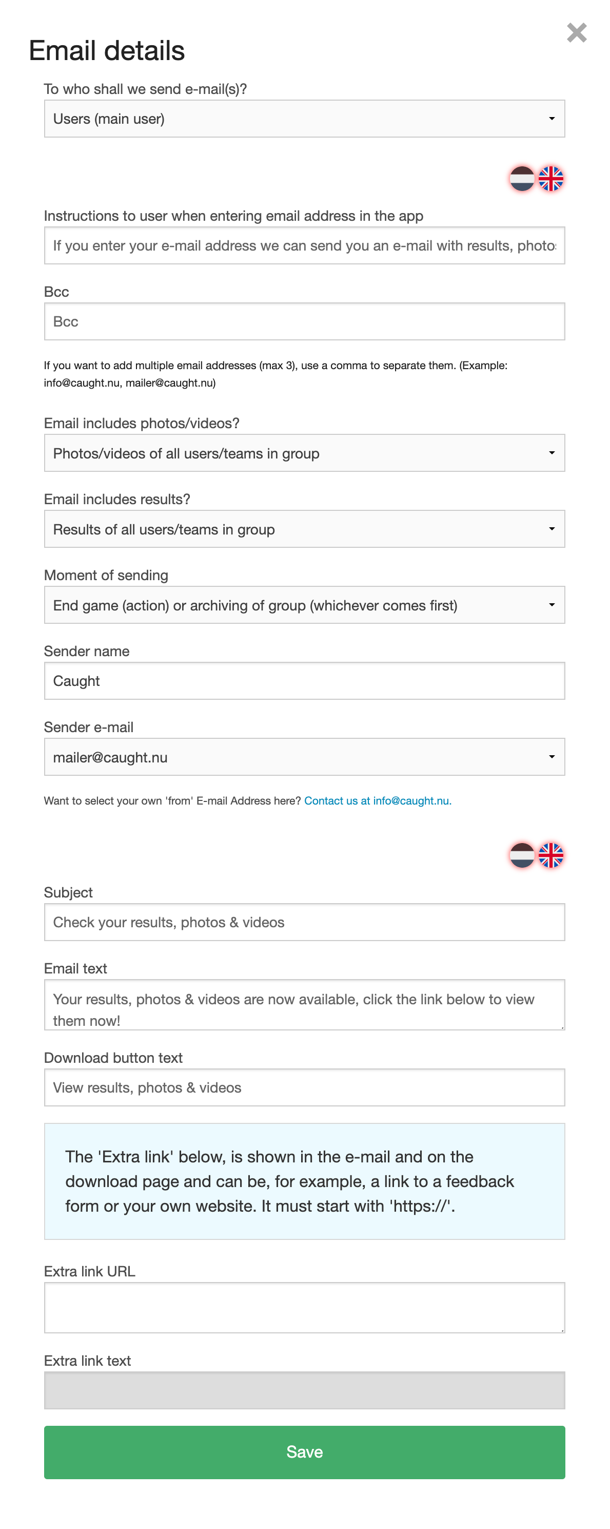Open the email recipients dropdown
The height and width of the screenshot is (1529, 610).
click(x=304, y=119)
